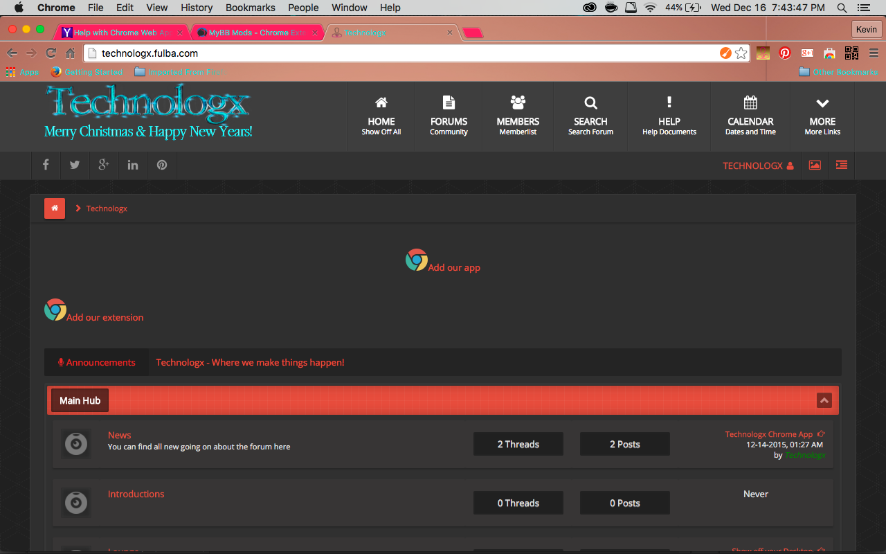886x554 pixels.
Task: Click the Chrome logo beside Add our extension
Action: click(x=55, y=310)
